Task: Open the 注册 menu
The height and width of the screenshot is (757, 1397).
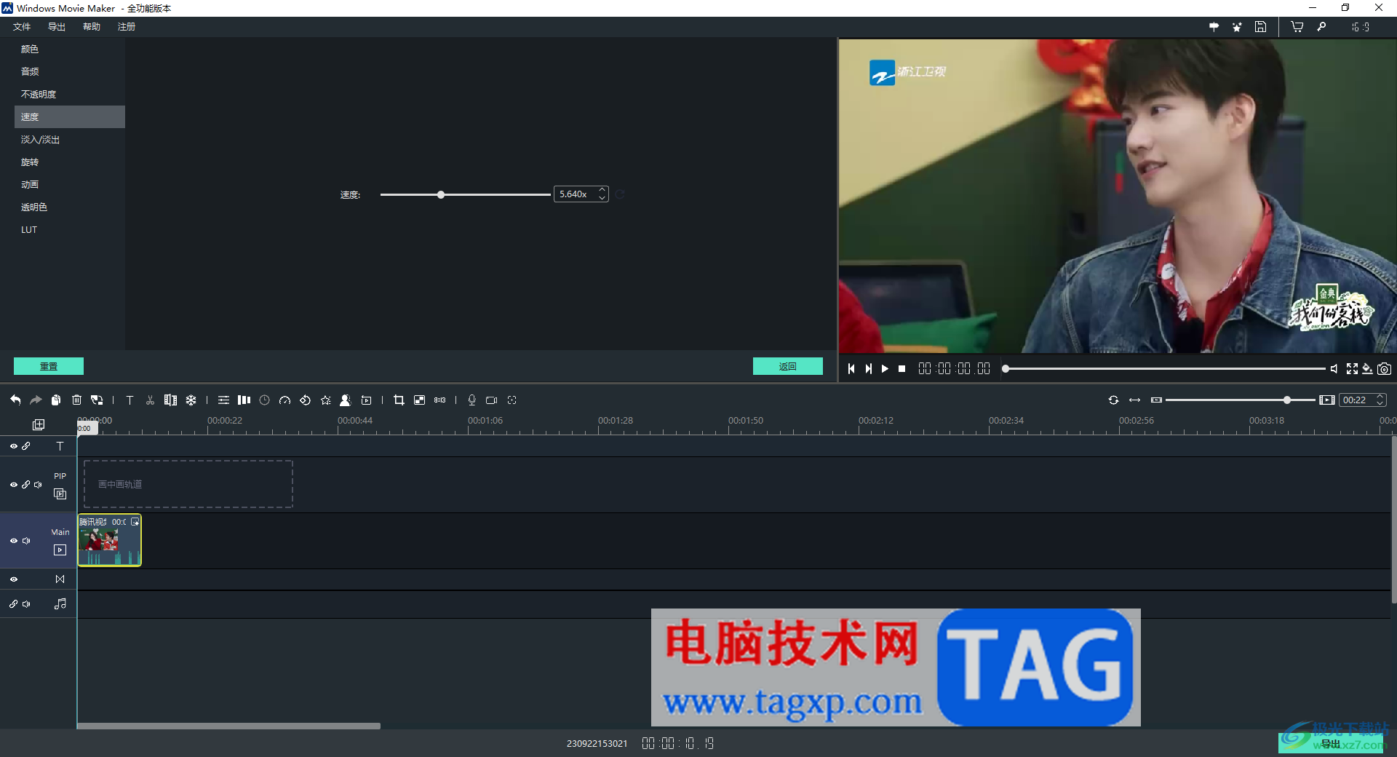Action: pyautogui.click(x=127, y=27)
